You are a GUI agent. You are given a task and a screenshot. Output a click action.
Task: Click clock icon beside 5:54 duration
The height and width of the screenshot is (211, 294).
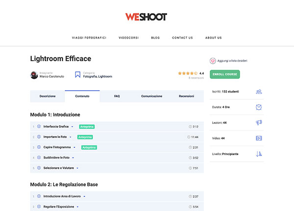190,207
